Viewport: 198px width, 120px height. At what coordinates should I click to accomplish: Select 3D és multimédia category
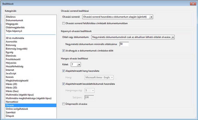pyautogui.click(x=31, y=38)
